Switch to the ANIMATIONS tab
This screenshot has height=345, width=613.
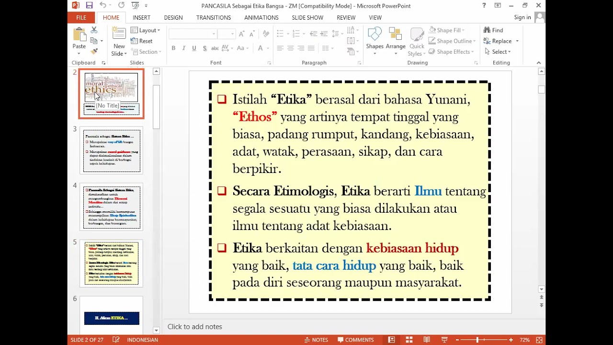[261, 18]
